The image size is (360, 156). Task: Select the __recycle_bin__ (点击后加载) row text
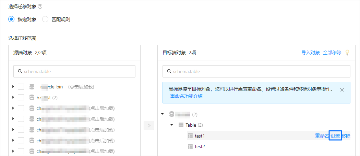[x=65, y=87]
